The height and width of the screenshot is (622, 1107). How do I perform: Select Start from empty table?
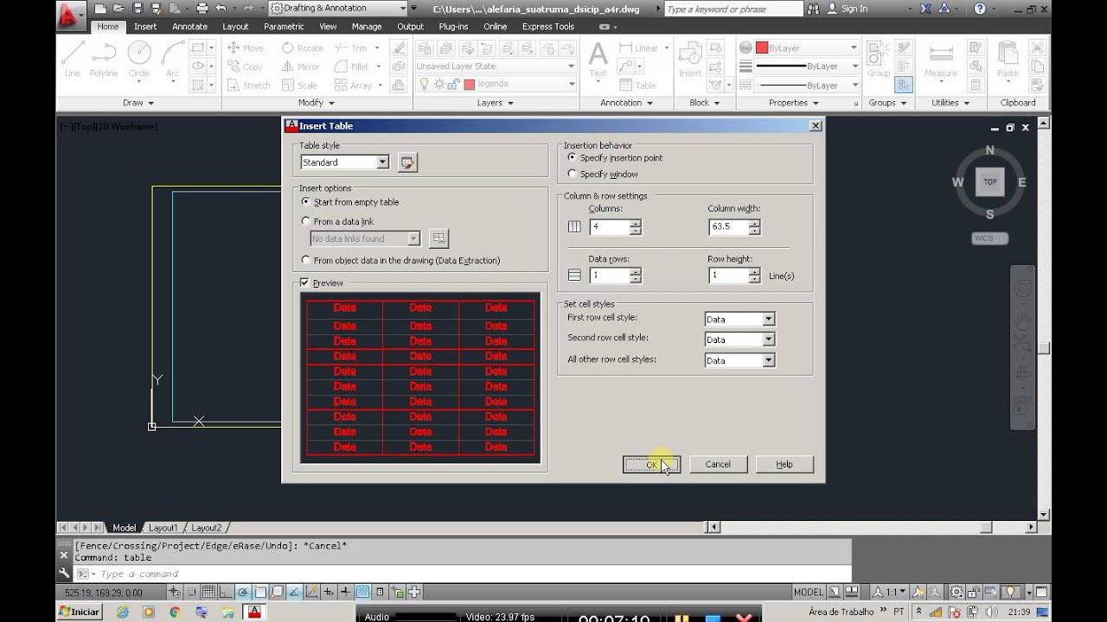coord(350,202)
